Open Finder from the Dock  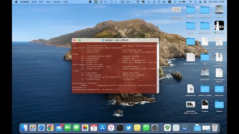[x=24, y=128]
